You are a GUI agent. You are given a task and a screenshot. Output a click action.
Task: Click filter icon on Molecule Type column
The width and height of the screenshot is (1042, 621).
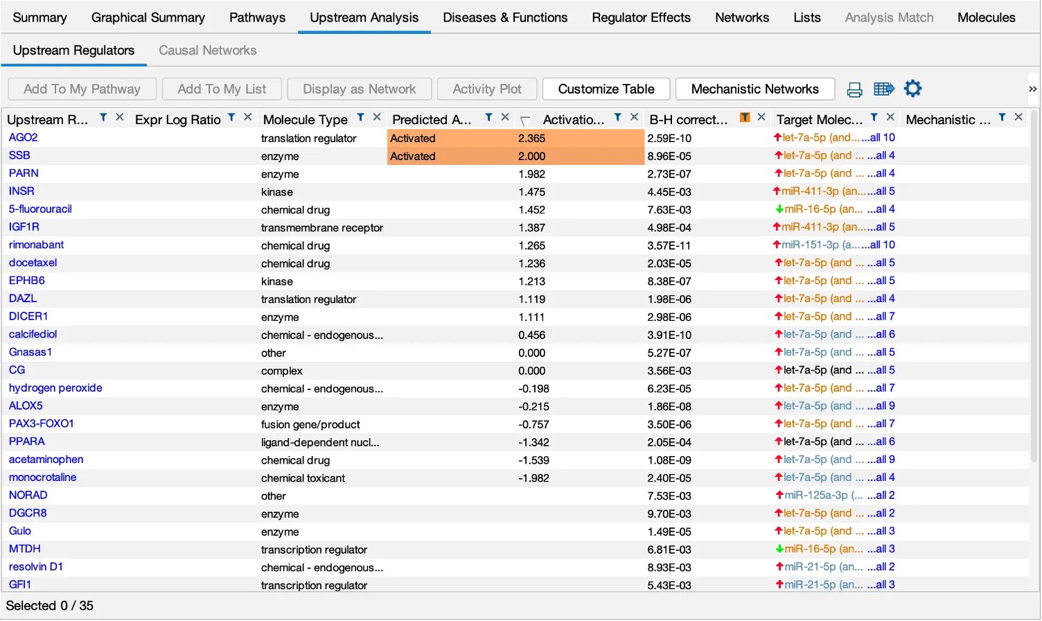coord(360,118)
